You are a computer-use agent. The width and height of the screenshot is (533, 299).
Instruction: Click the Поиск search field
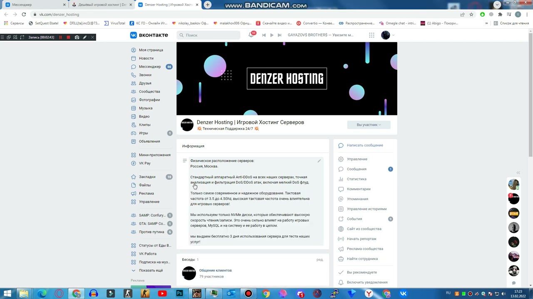click(208, 35)
